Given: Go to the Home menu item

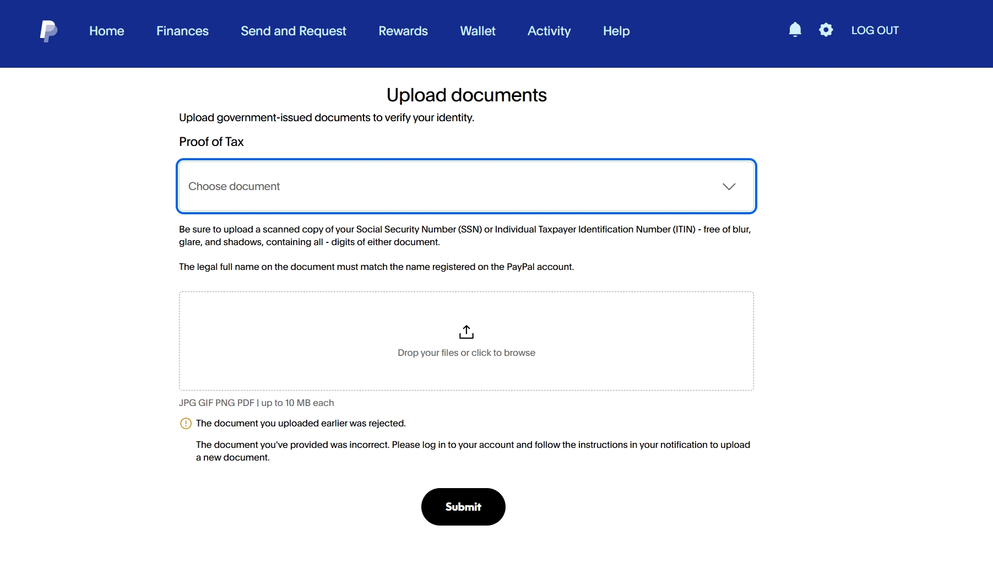Looking at the screenshot, I should (106, 31).
